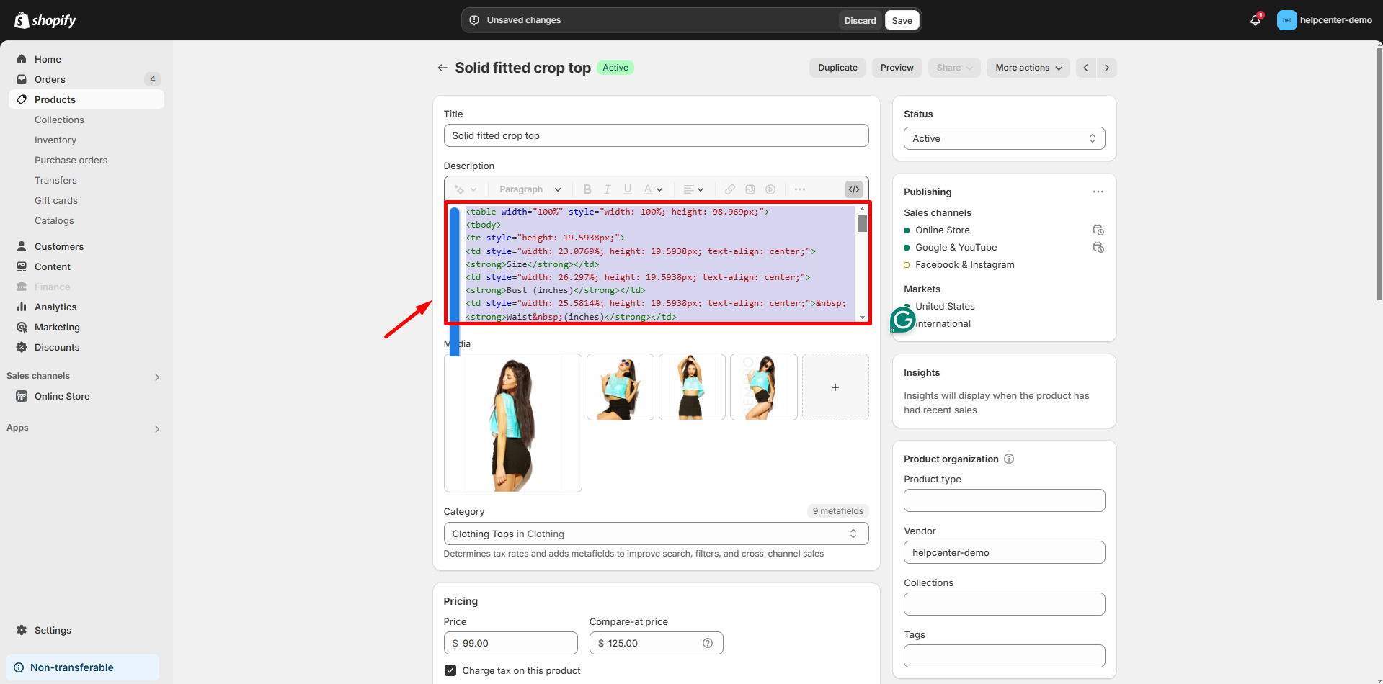Image resolution: width=1383 pixels, height=684 pixels.
Task: Open the Gift cards sidebar item
Action: pos(56,200)
